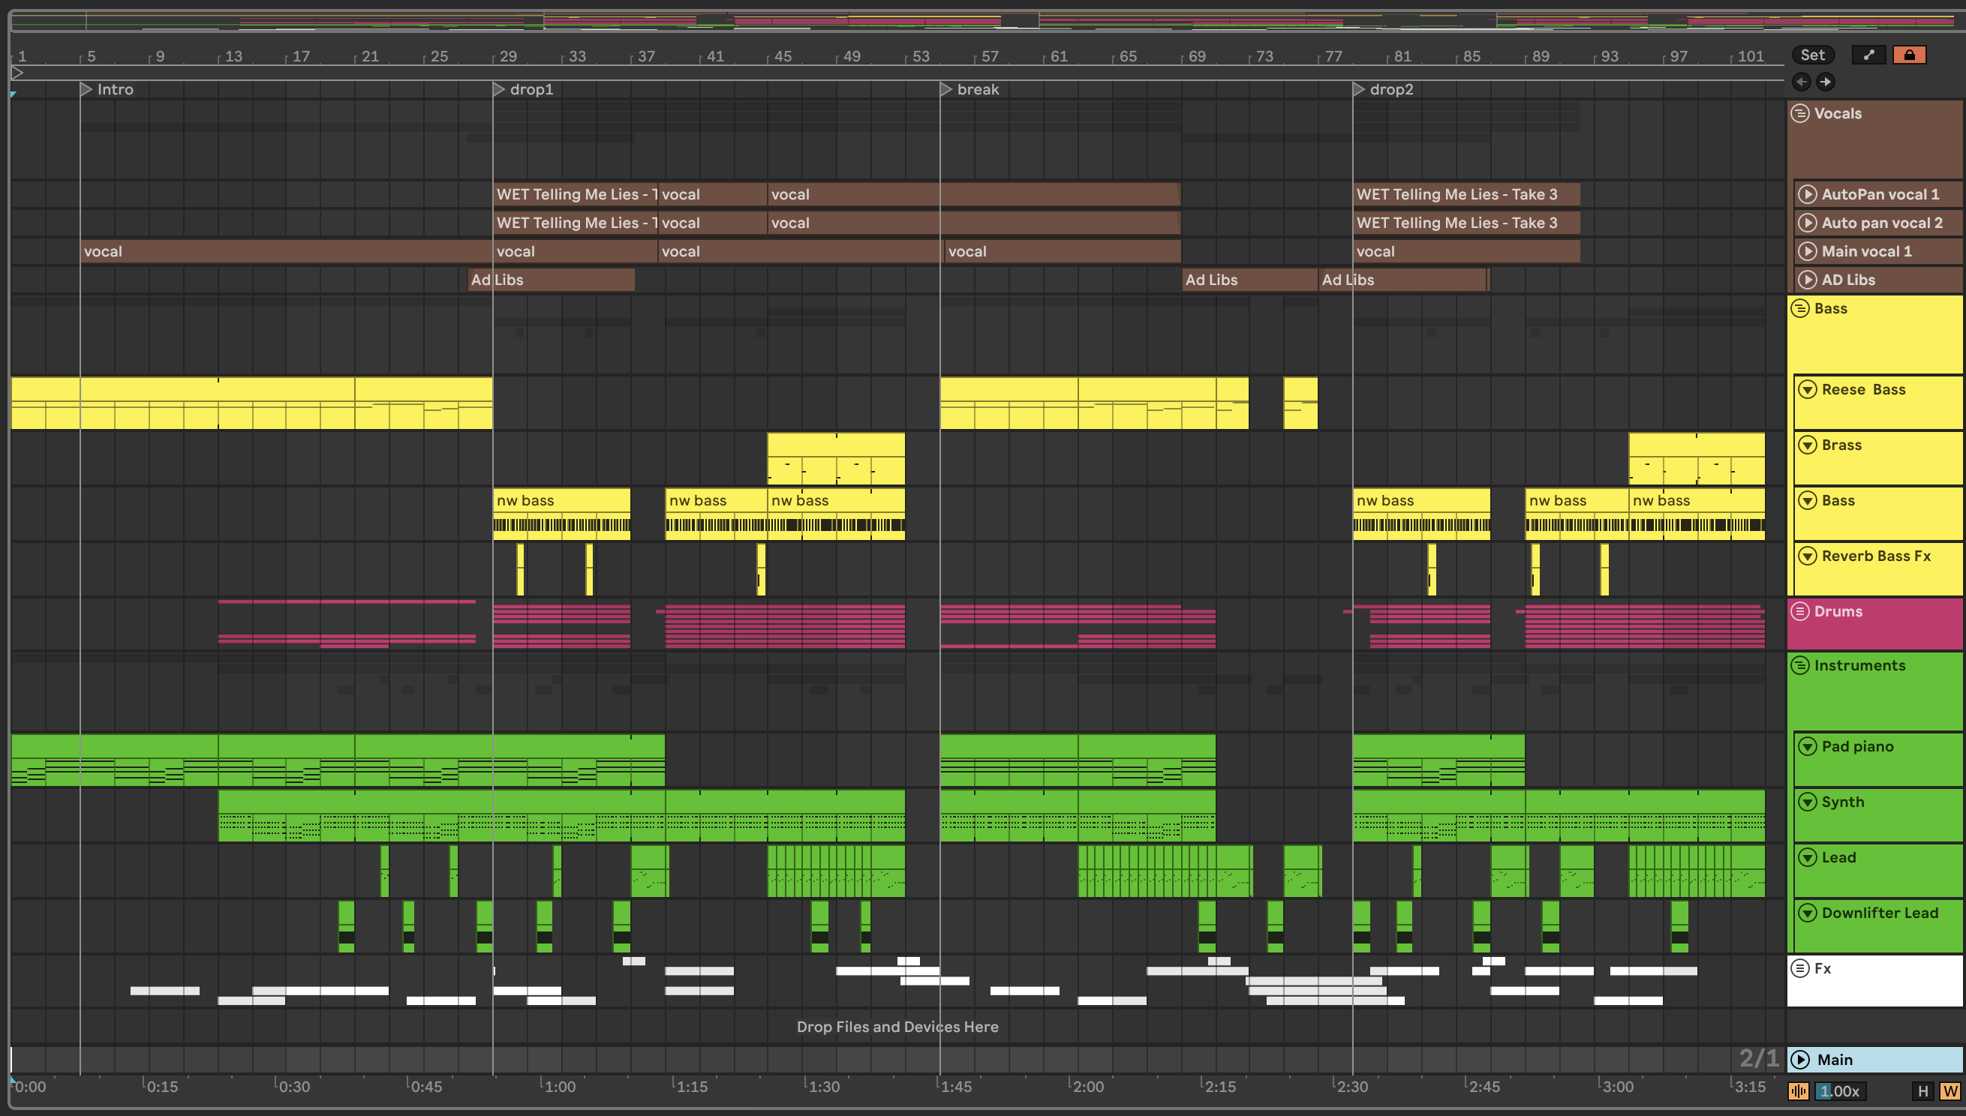
Task: Fold the Synth track
Action: click(x=1808, y=802)
